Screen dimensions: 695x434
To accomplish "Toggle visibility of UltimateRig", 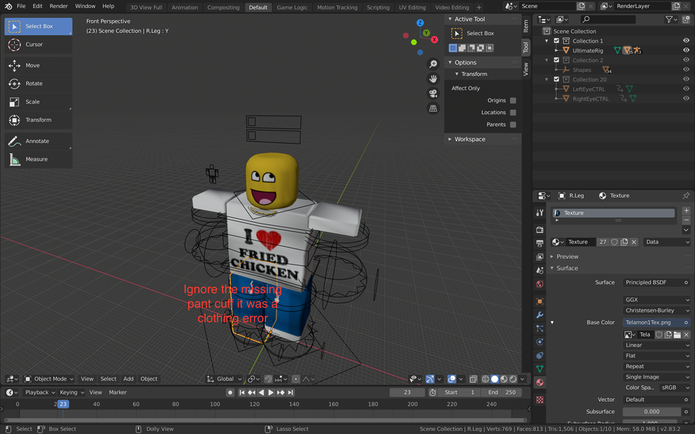I will pos(685,50).
